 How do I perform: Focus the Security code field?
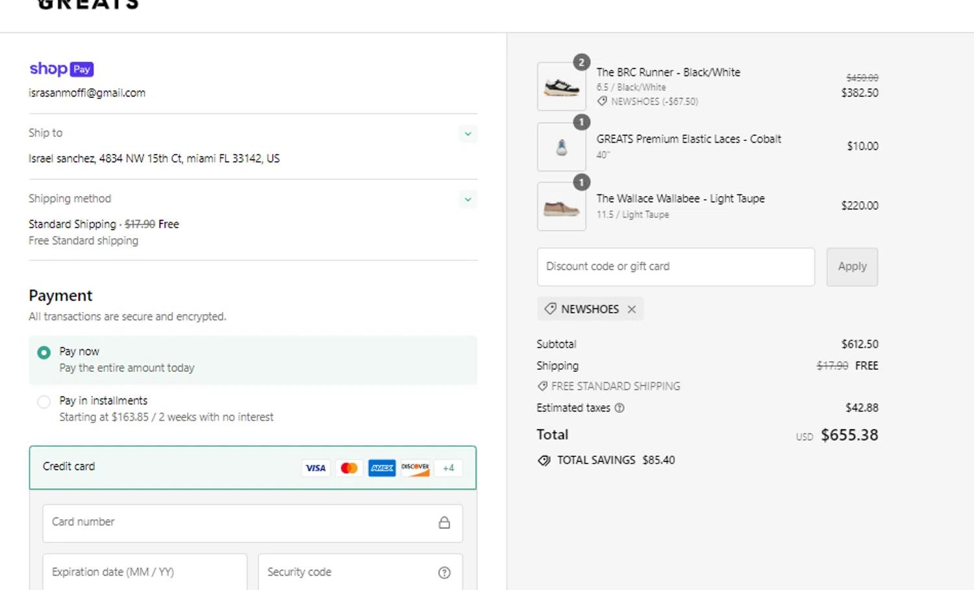pyautogui.click(x=360, y=572)
